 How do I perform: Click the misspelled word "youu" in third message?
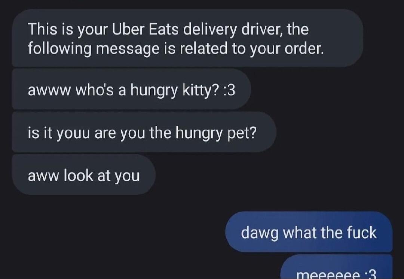[73, 134]
